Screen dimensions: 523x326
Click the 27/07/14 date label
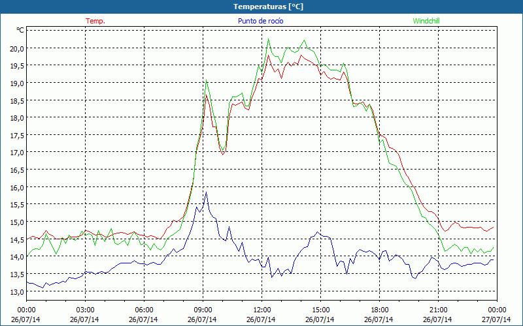click(x=496, y=319)
